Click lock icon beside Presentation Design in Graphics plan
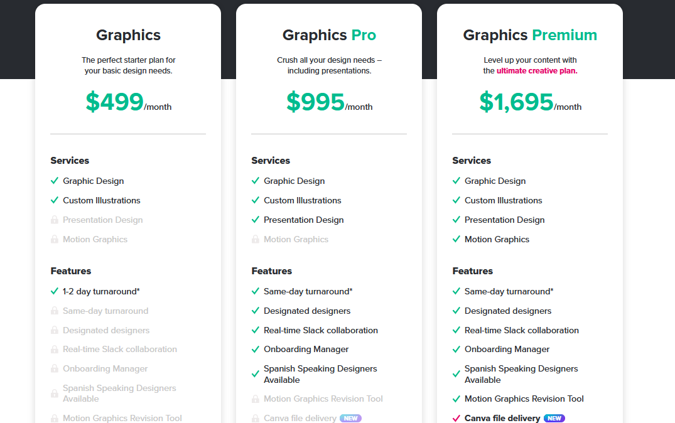The width and height of the screenshot is (675, 423). (54, 220)
